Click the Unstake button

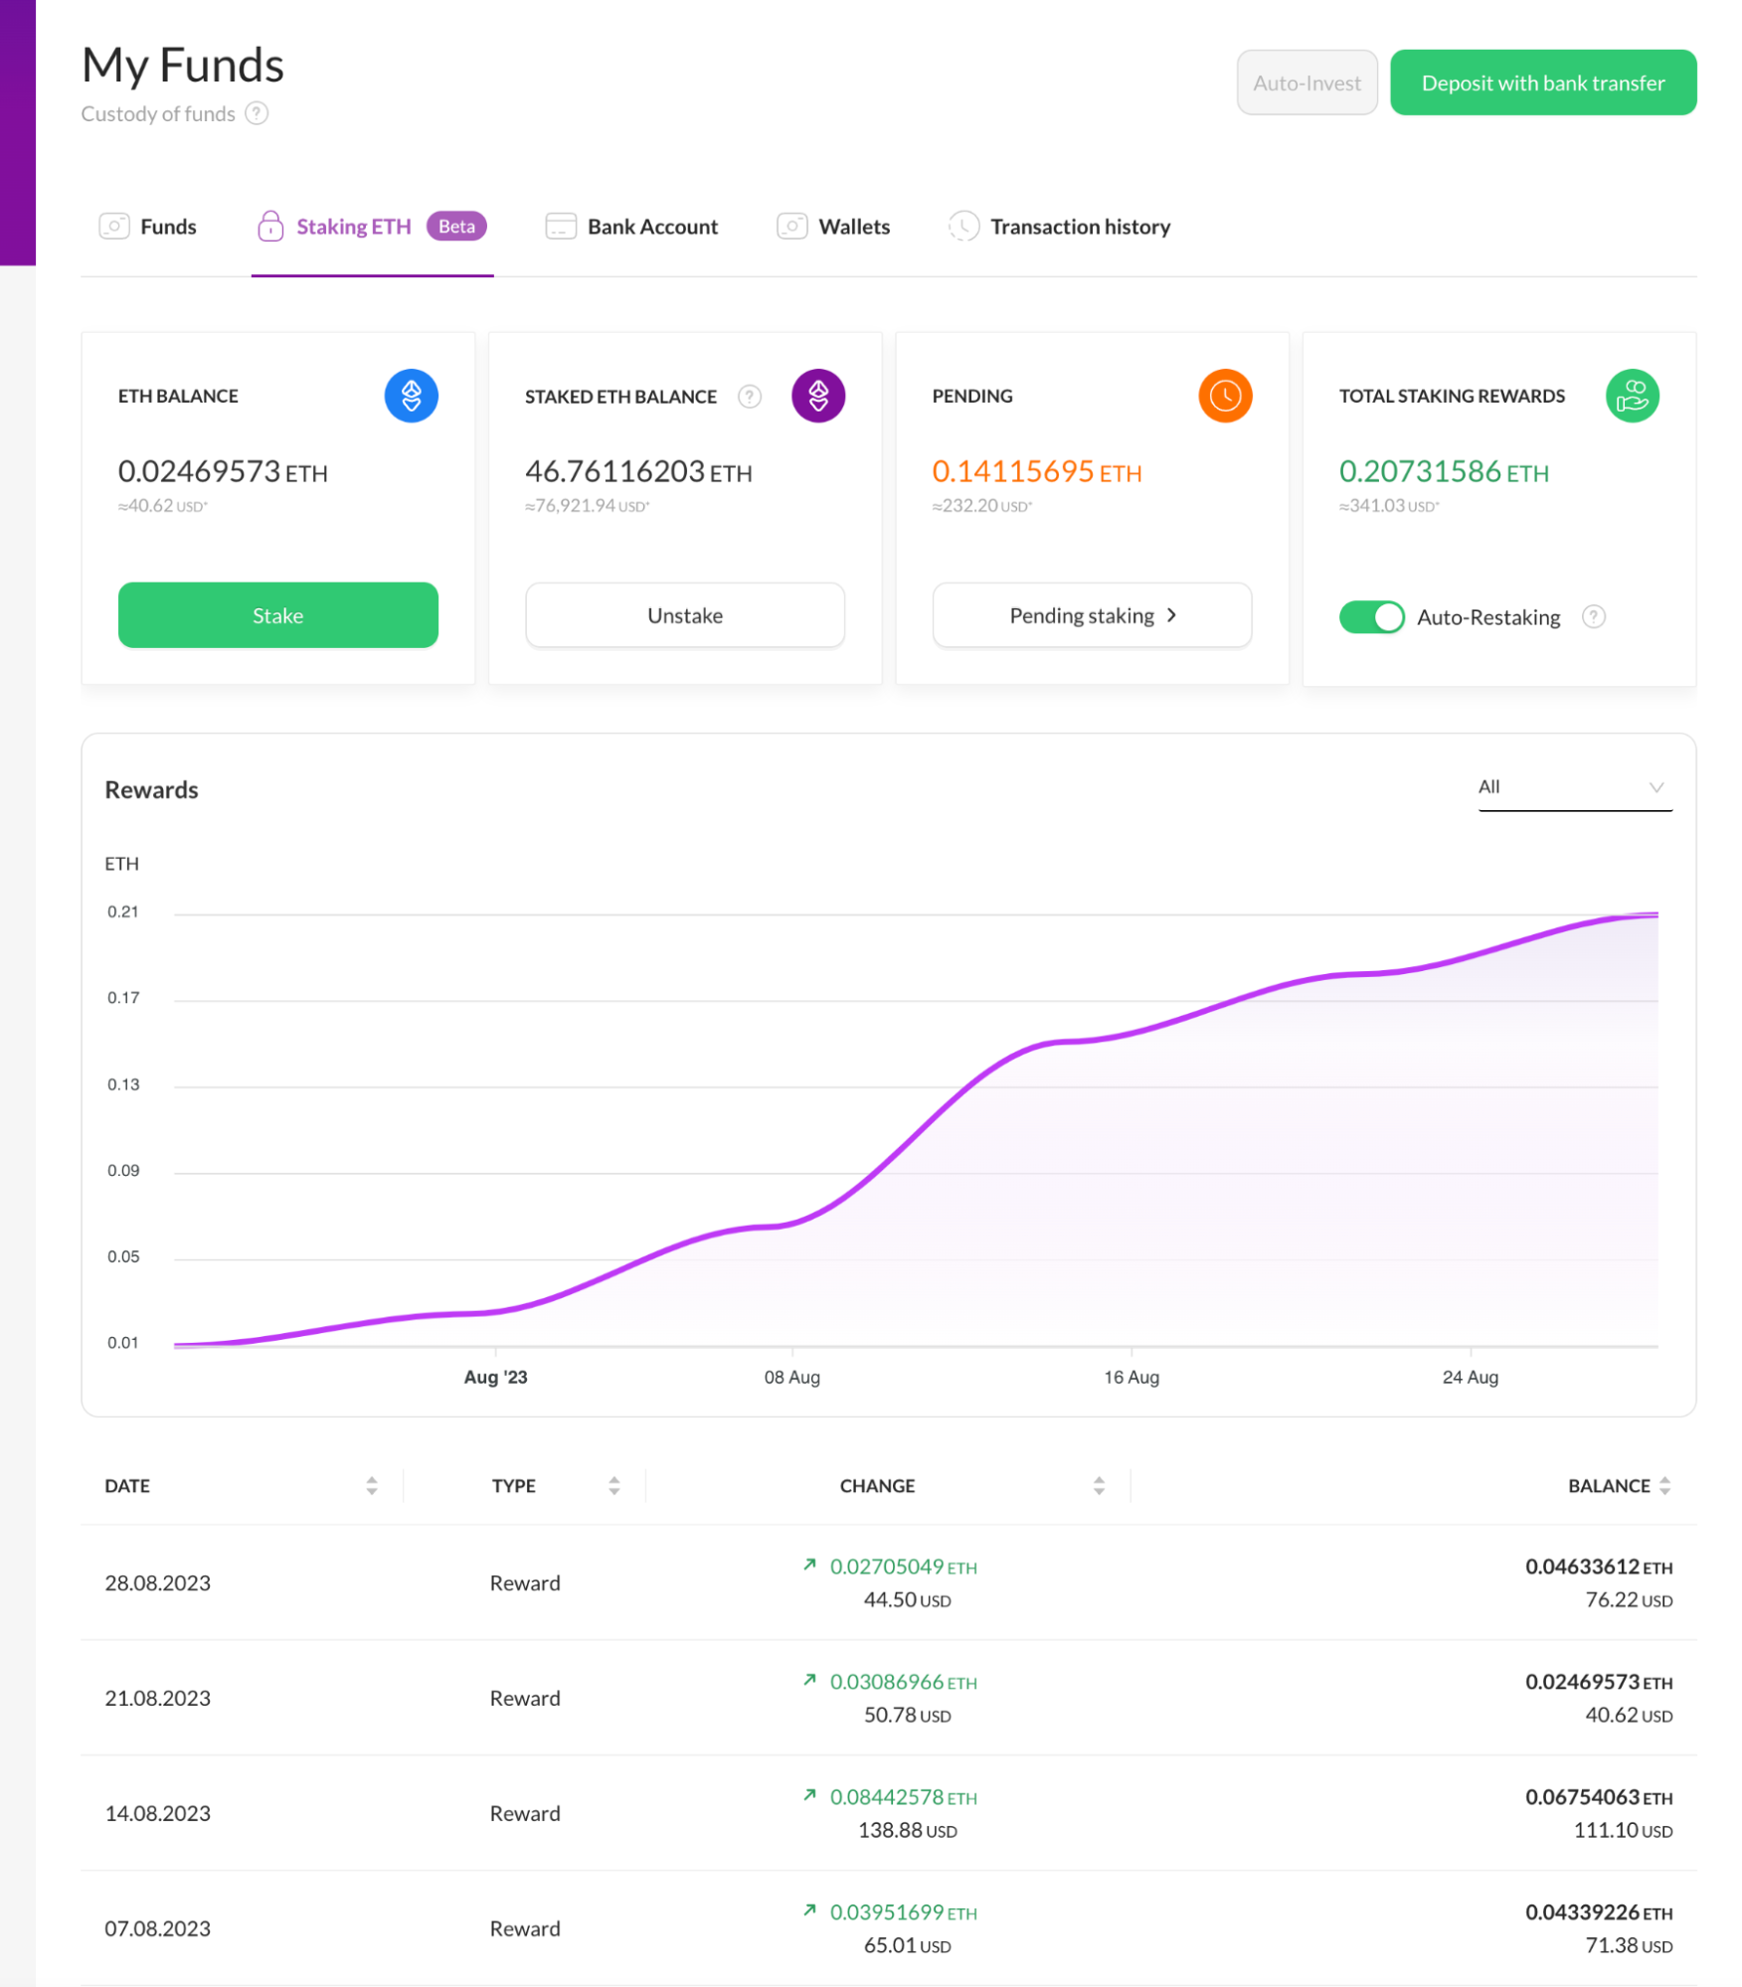tap(685, 615)
